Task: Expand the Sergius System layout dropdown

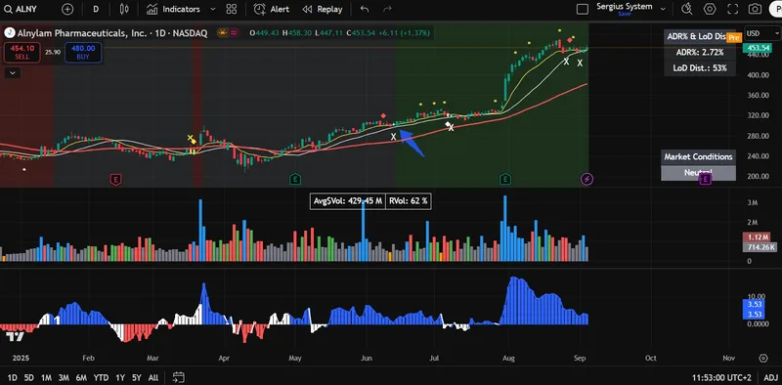Action: tap(663, 9)
